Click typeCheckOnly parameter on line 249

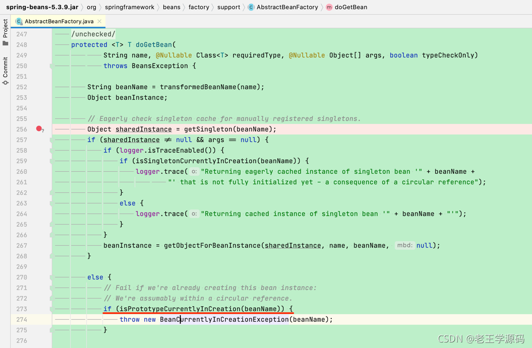(x=448, y=55)
